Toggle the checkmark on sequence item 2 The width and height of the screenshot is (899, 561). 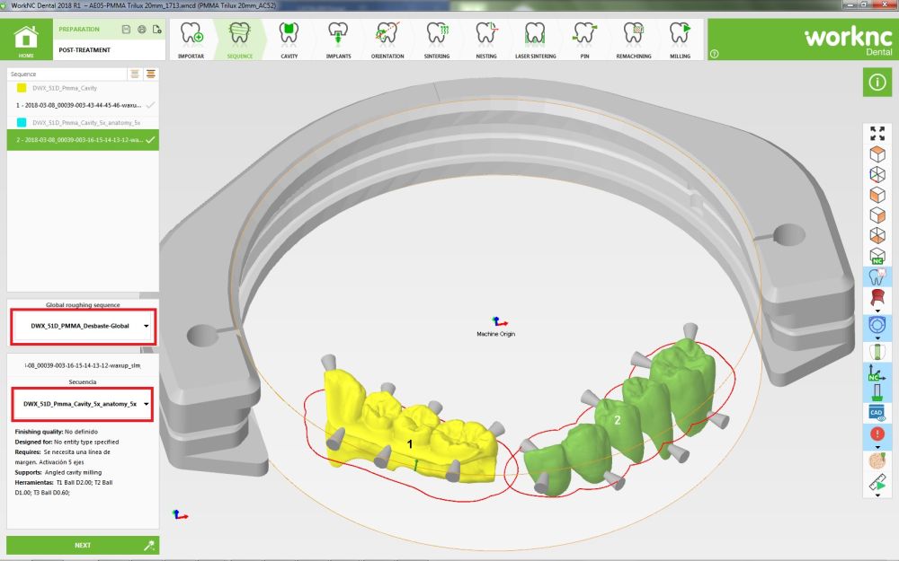[150, 140]
